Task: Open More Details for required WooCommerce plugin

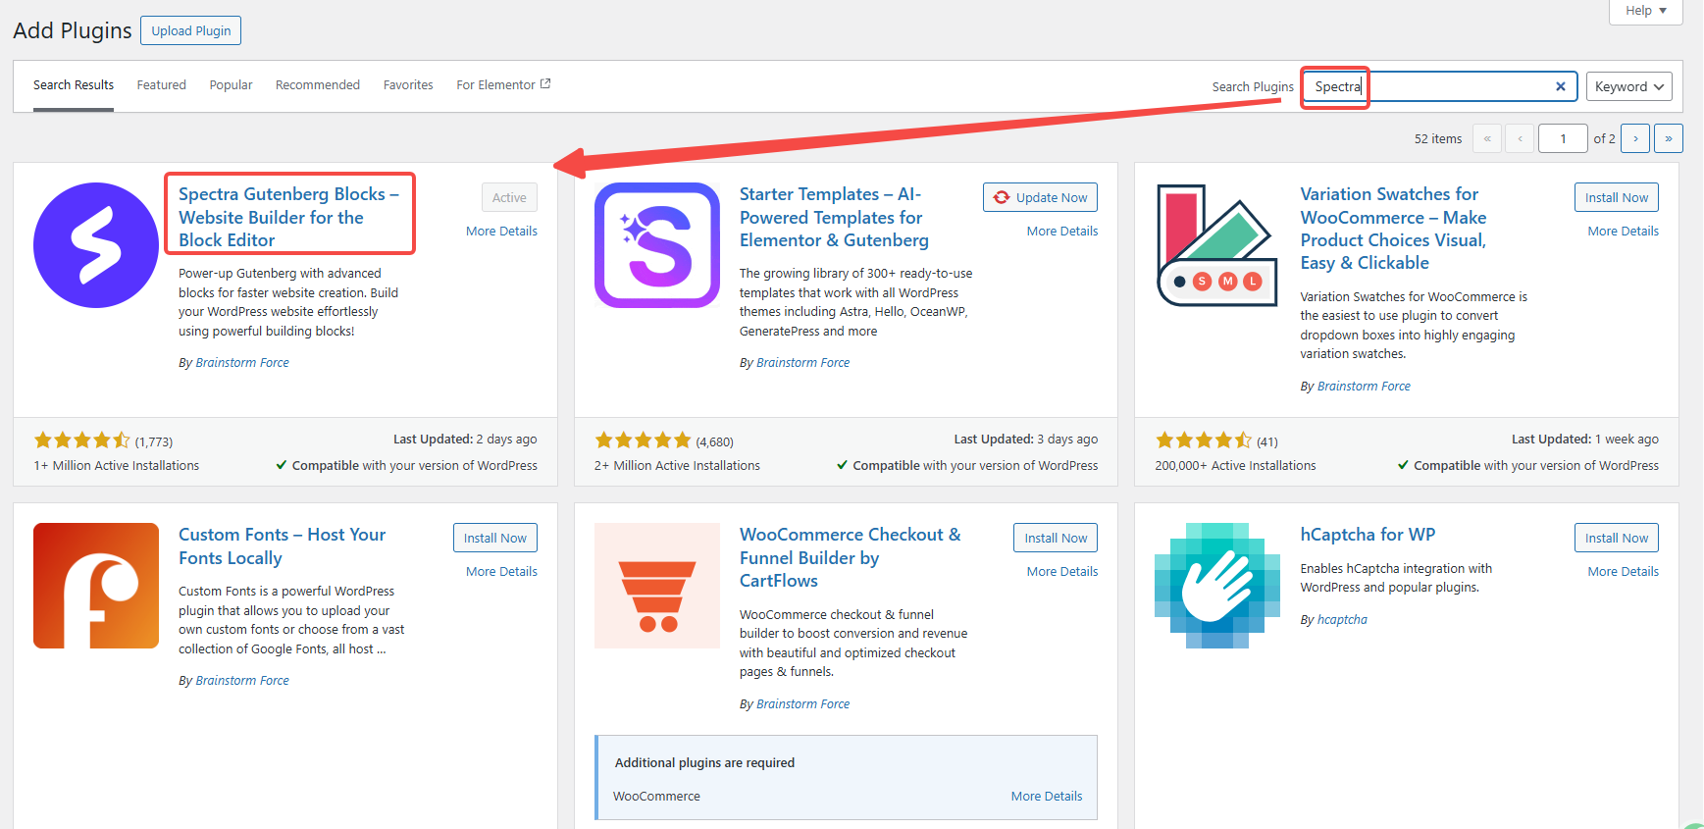Action: pyautogui.click(x=1047, y=797)
